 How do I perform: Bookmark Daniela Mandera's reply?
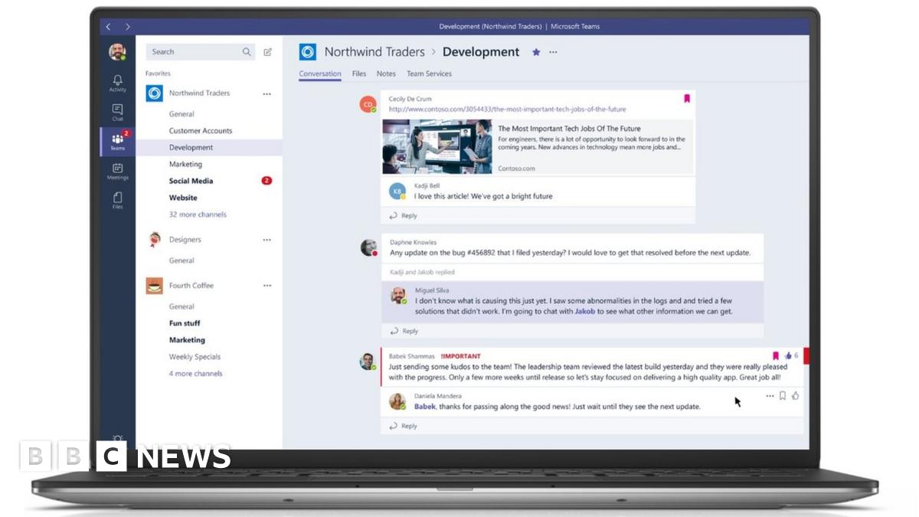(x=782, y=396)
